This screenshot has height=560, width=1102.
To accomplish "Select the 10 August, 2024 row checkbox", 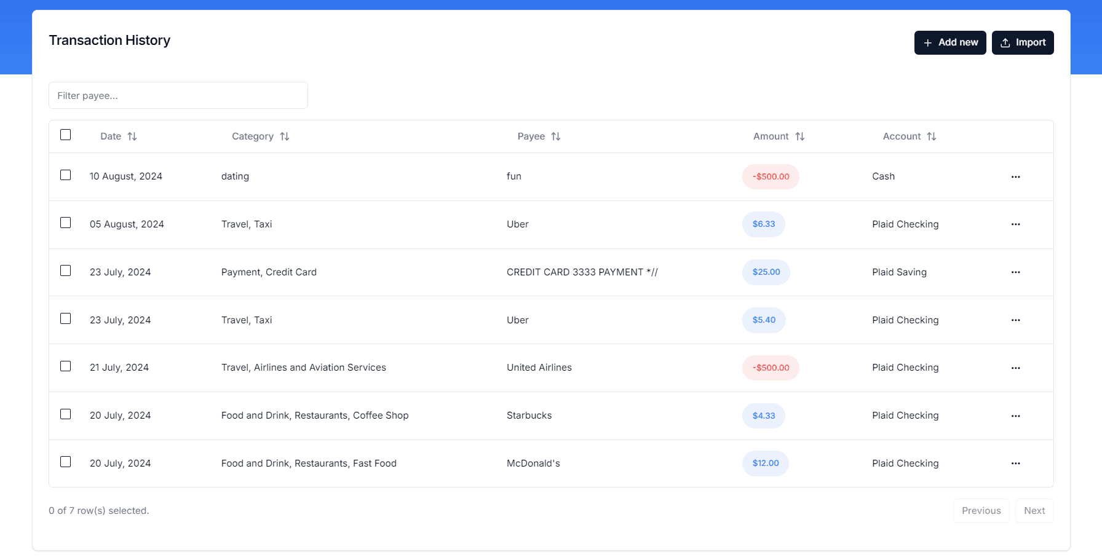I will tap(66, 175).
